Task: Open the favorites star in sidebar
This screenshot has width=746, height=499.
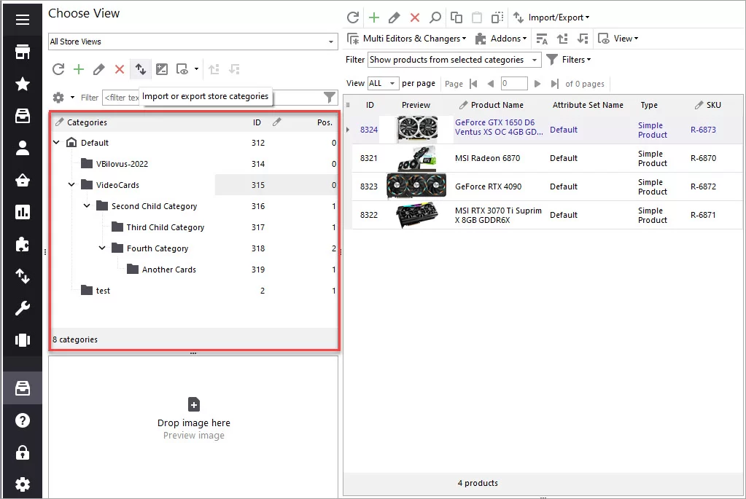Action: (x=23, y=84)
